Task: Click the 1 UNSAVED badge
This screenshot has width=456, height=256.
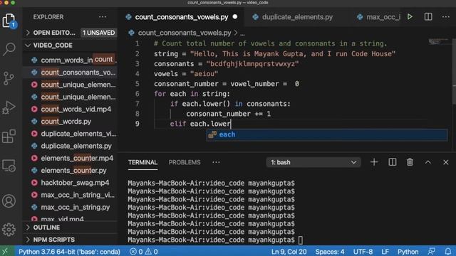Action: point(98,33)
